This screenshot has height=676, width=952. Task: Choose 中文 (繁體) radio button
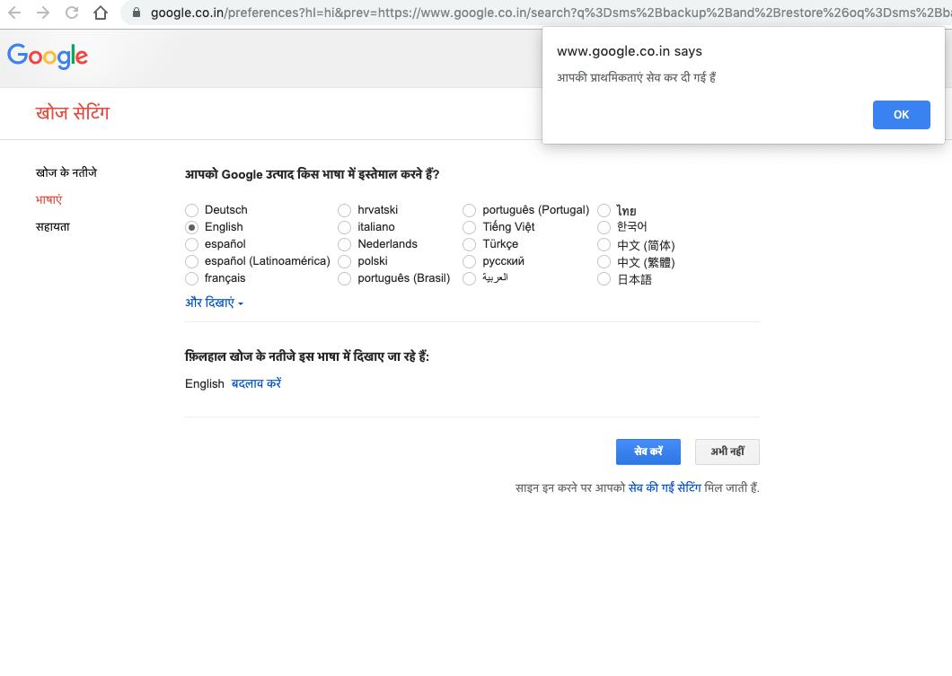tap(604, 261)
